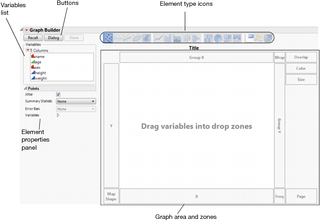Open the Summary Statistic dropdown
320x222 pixels.
[76, 101]
